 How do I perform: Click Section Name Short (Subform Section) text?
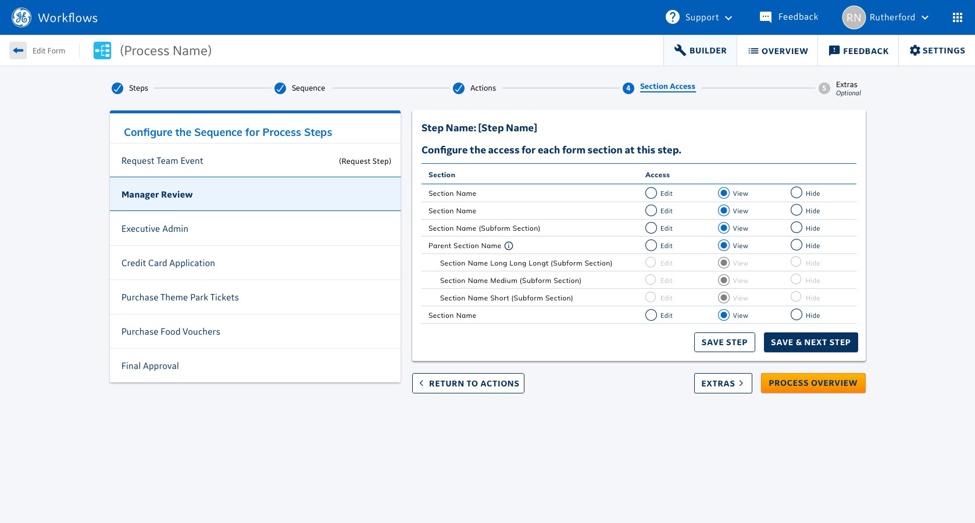tap(506, 298)
